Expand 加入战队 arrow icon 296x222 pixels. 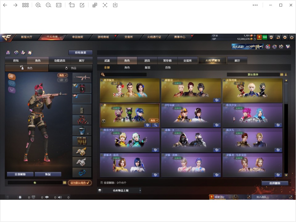coord(290,197)
